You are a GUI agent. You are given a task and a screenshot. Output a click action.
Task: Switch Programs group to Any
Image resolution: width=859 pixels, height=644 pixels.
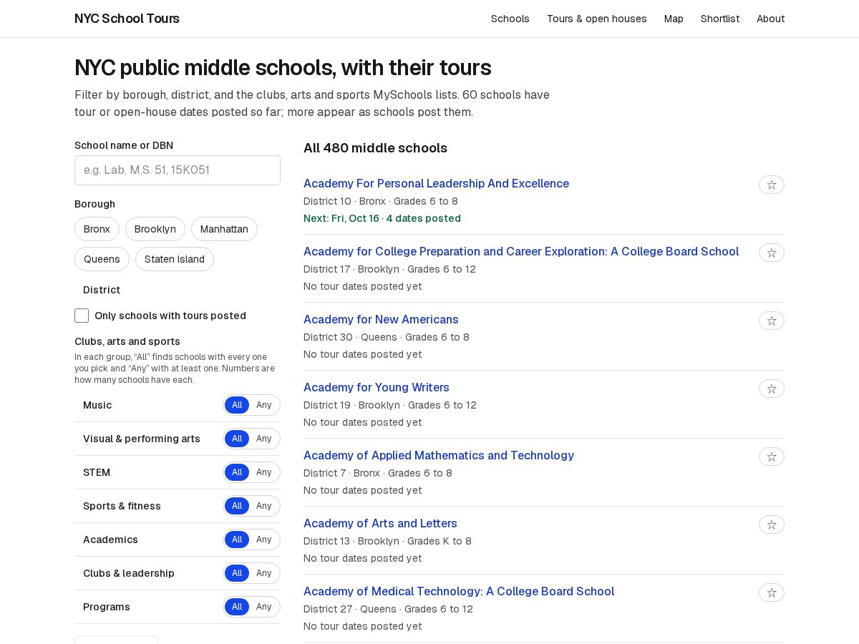pos(264,607)
